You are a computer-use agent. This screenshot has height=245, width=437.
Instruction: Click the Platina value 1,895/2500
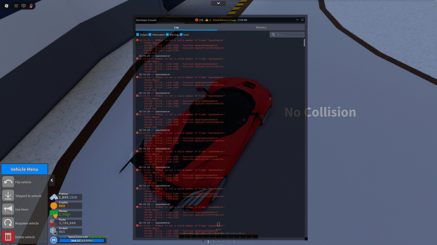68,198
